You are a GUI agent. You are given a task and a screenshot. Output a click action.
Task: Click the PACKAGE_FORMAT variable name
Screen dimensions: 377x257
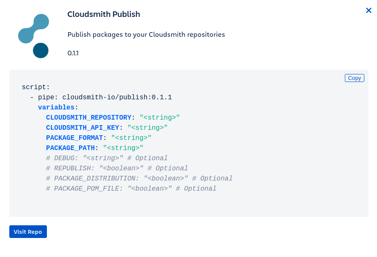coord(74,138)
